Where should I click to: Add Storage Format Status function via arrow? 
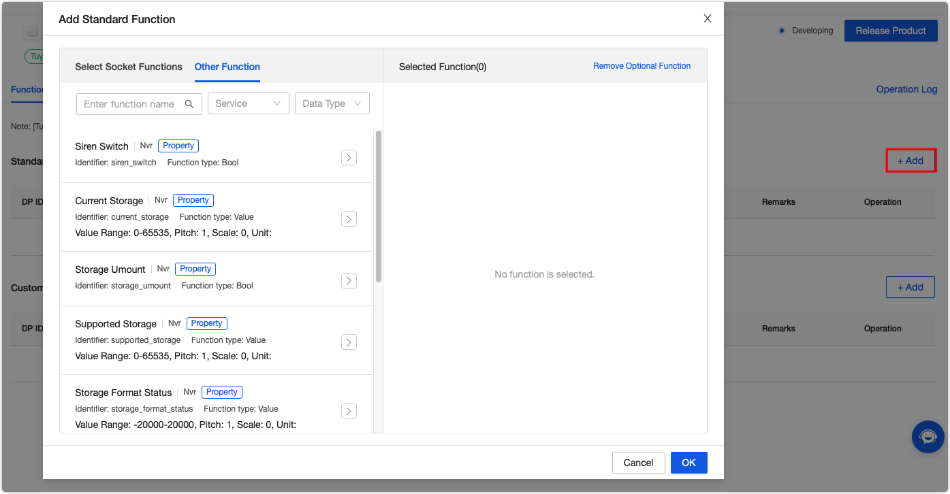tap(349, 411)
